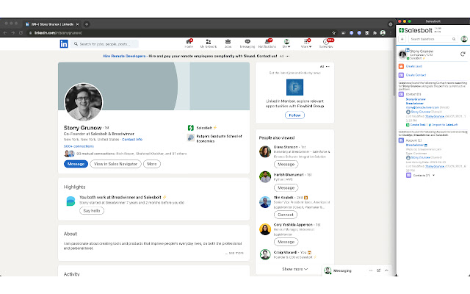Click the LinkedIn logo icon
This screenshot has width=470, height=294.
point(64,44)
